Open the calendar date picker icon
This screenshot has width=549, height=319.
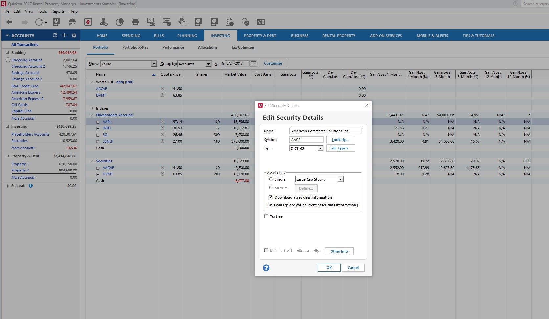(253, 64)
